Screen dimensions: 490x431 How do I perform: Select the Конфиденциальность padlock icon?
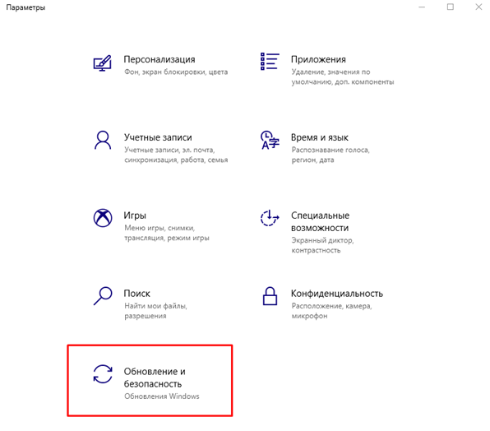(270, 295)
